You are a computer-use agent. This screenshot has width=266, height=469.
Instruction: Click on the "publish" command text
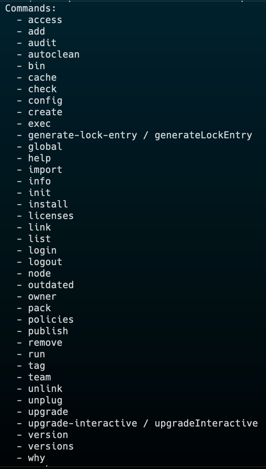48,331
